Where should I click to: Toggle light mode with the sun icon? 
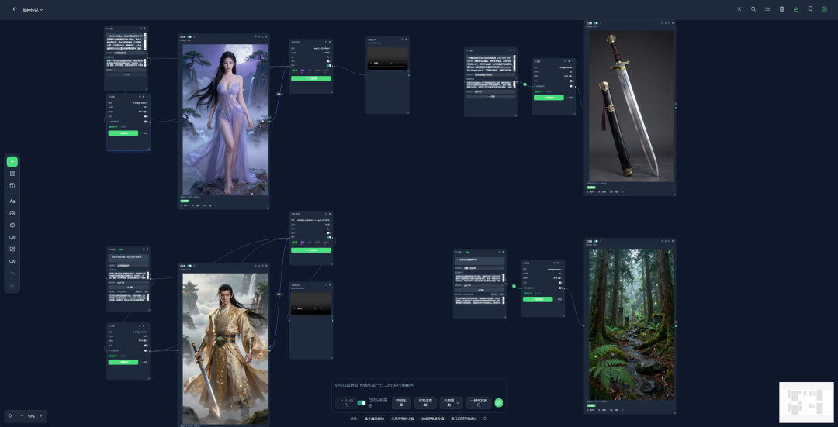coord(739,9)
